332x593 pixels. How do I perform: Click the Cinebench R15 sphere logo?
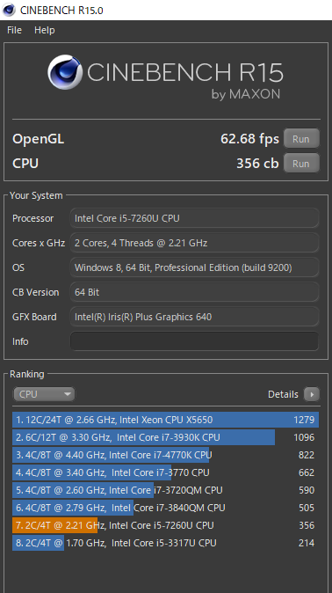[x=65, y=72]
